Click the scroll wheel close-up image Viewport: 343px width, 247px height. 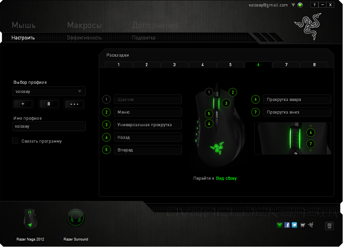coord(292,138)
